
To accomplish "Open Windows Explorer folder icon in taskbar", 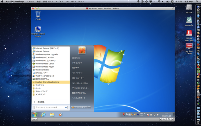I will 52,115.
